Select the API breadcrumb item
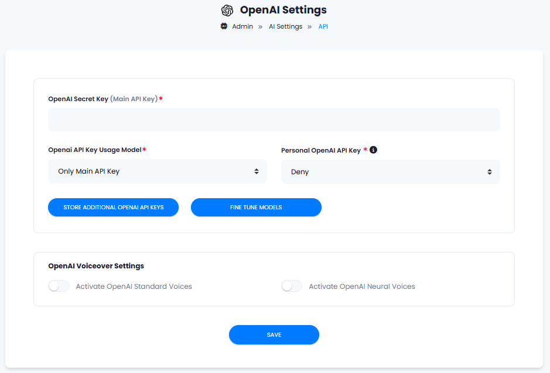The image size is (550, 373). pyautogui.click(x=323, y=27)
